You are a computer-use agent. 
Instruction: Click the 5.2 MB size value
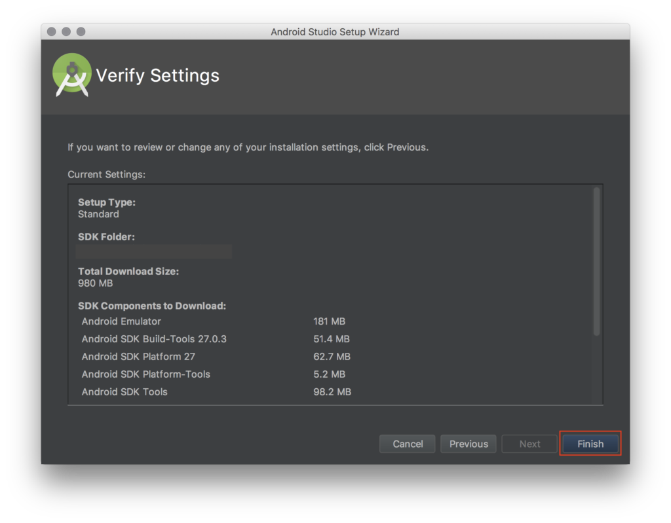pos(329,374)
